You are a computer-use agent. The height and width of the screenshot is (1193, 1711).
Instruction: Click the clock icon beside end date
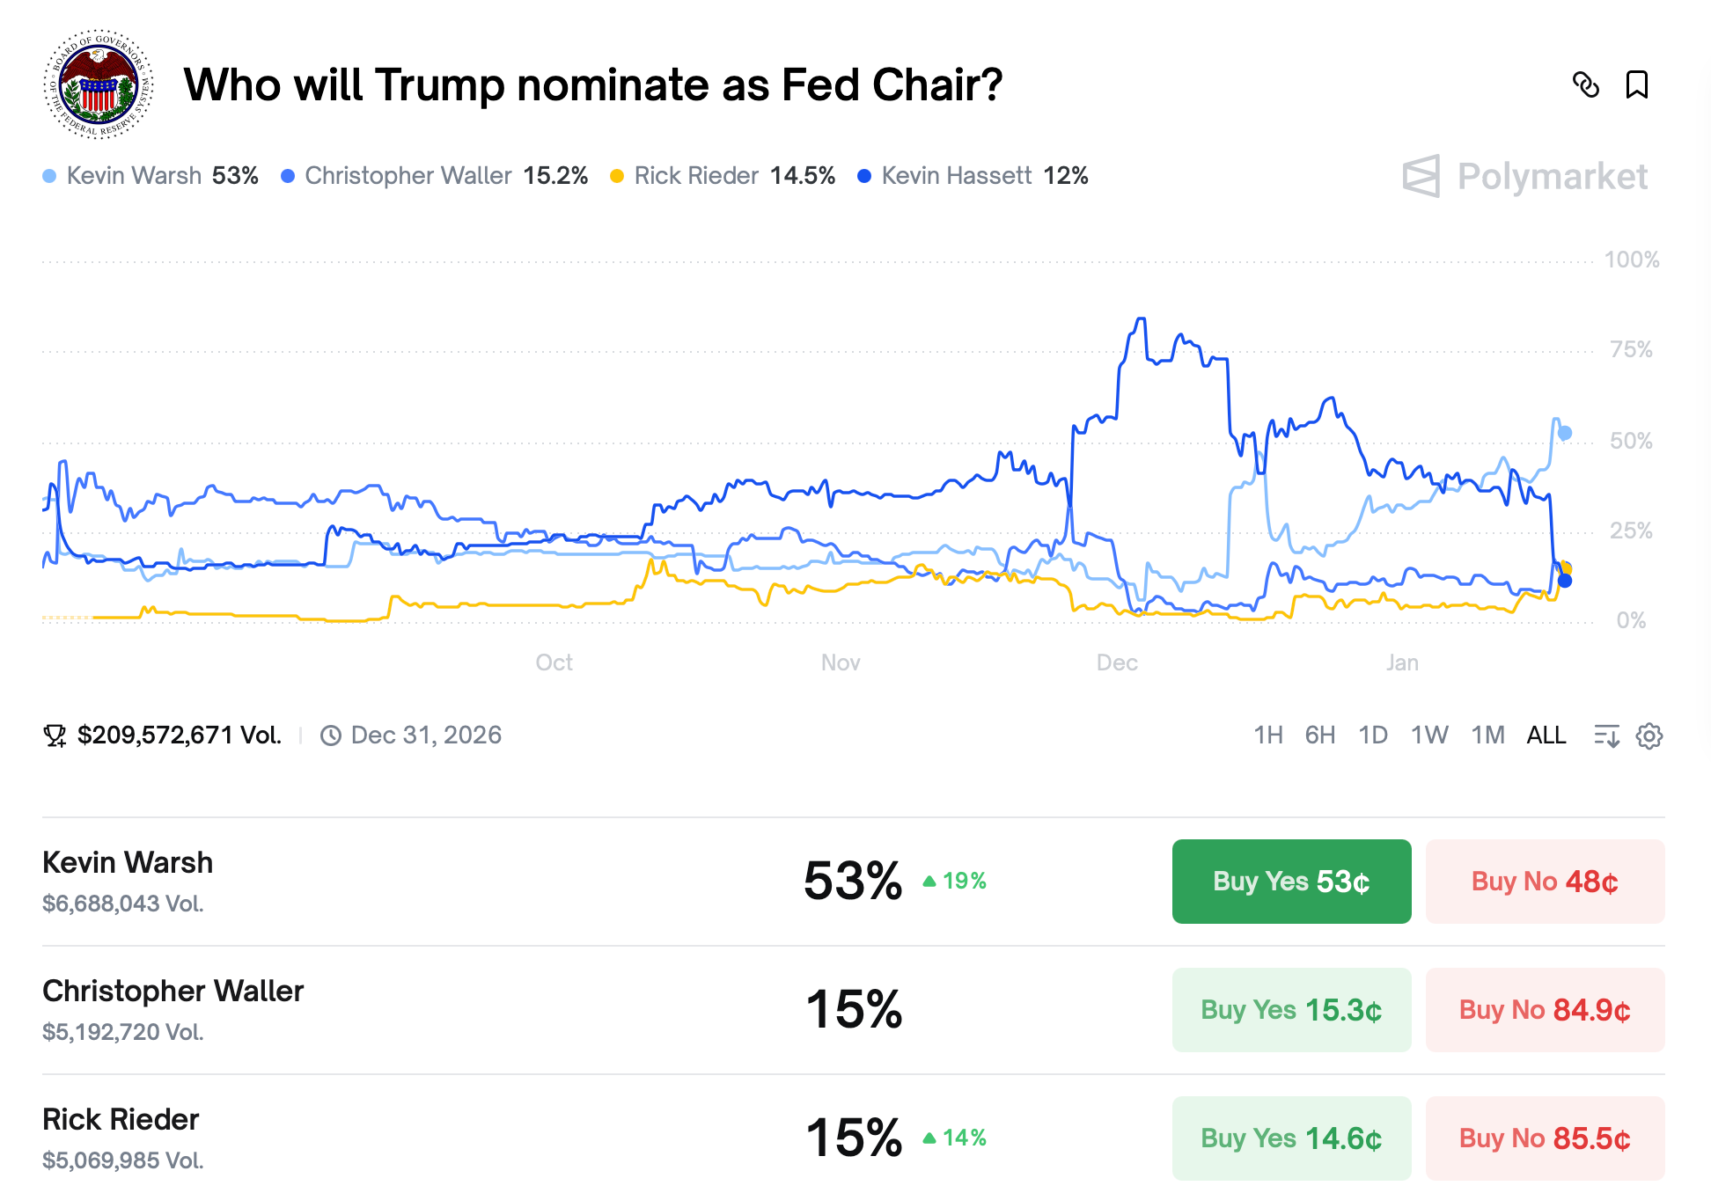(x=331, y=736)
